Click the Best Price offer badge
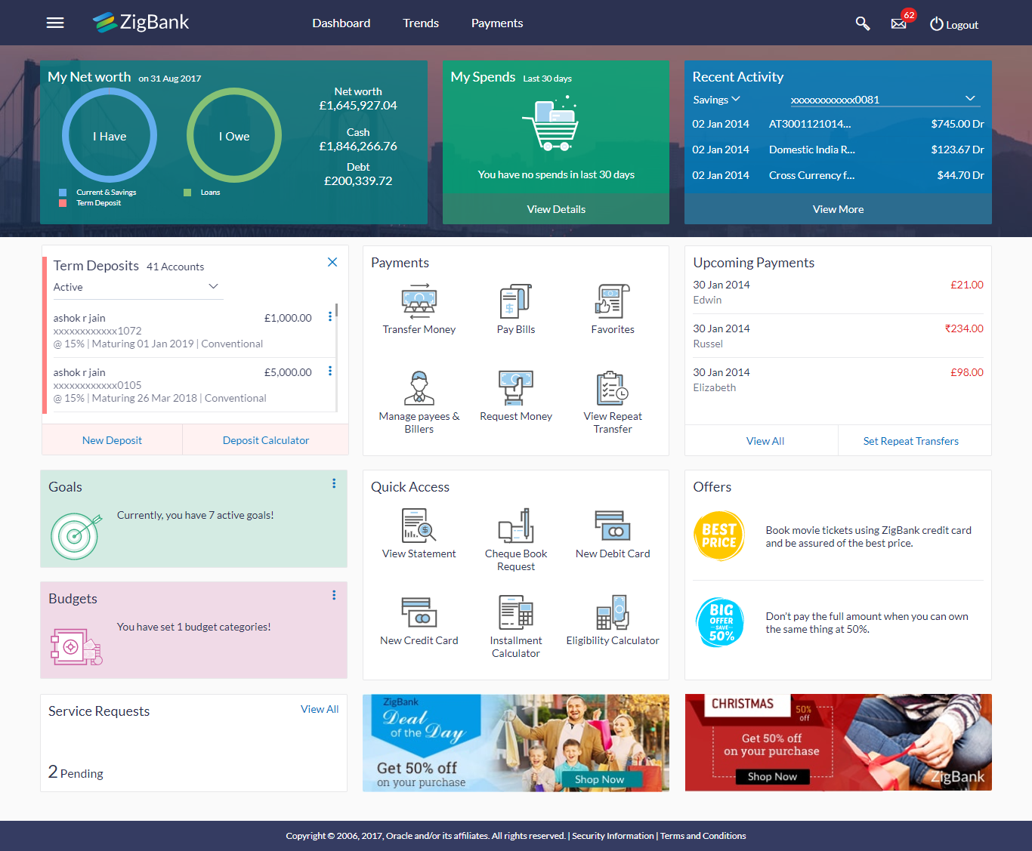This screenshot has width=1032, height=851. pyautogui.click(x=719, y=536)
